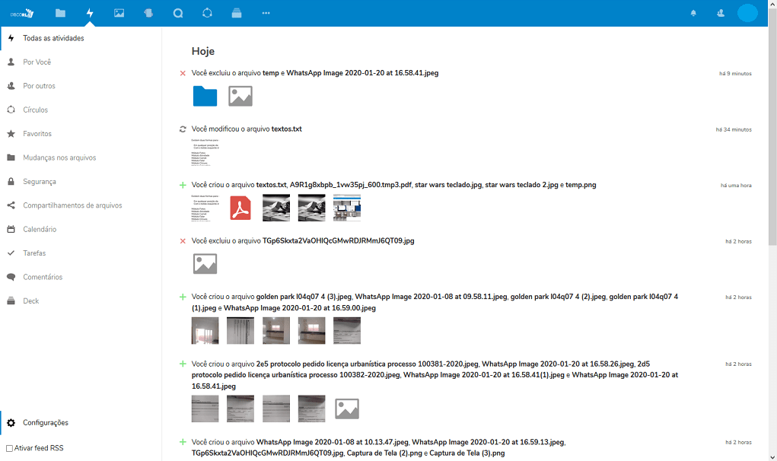Select the Por Você filter
The image size is (777, 461).
click(x=37, y=62)
